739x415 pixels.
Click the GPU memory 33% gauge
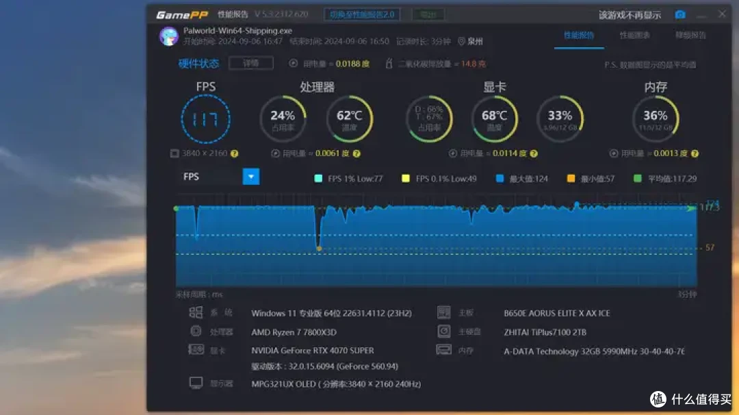[560, 119]
